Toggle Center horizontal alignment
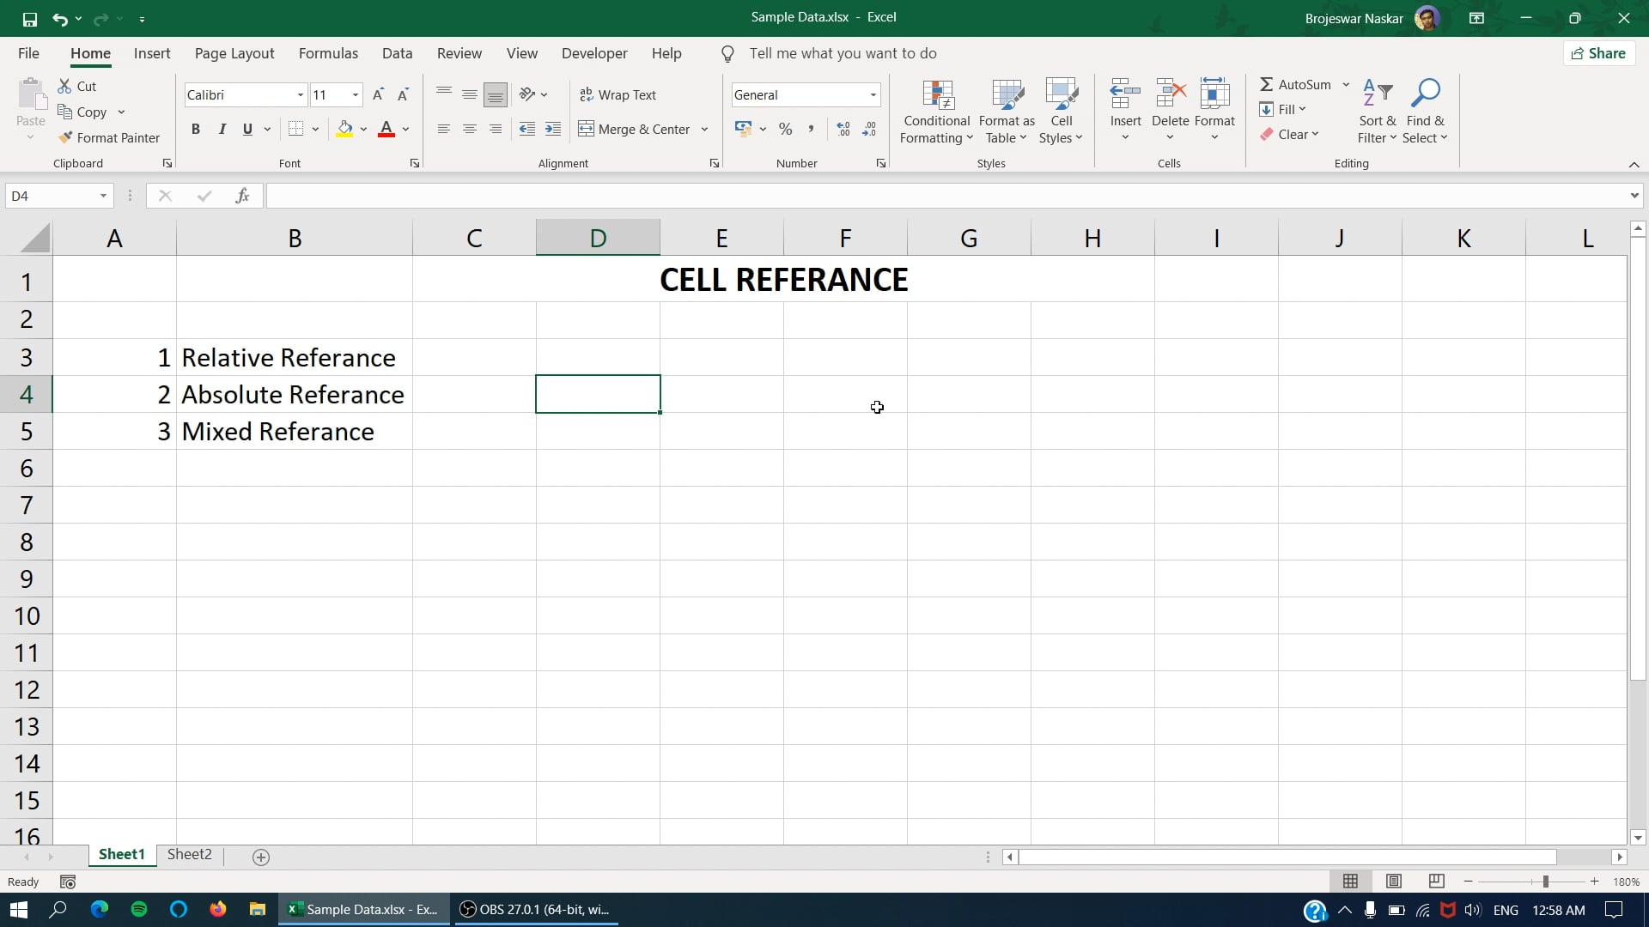This screenshot has width=1649, height=927. click(x=470, y=129)
